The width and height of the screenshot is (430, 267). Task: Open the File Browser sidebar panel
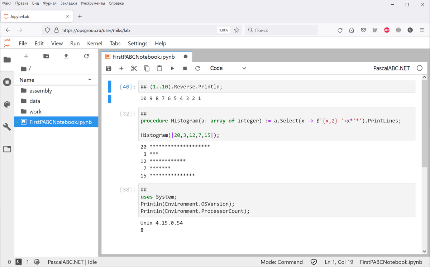point(7,59)
